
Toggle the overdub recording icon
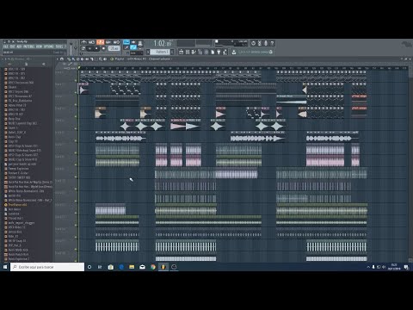click(108, 42)
